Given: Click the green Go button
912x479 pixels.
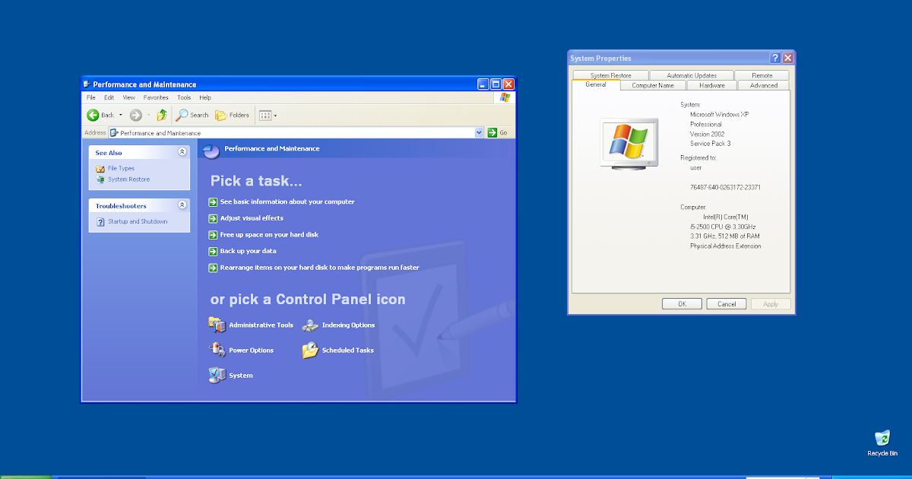Looking at the screenshot, I should [x=498, y=132].
